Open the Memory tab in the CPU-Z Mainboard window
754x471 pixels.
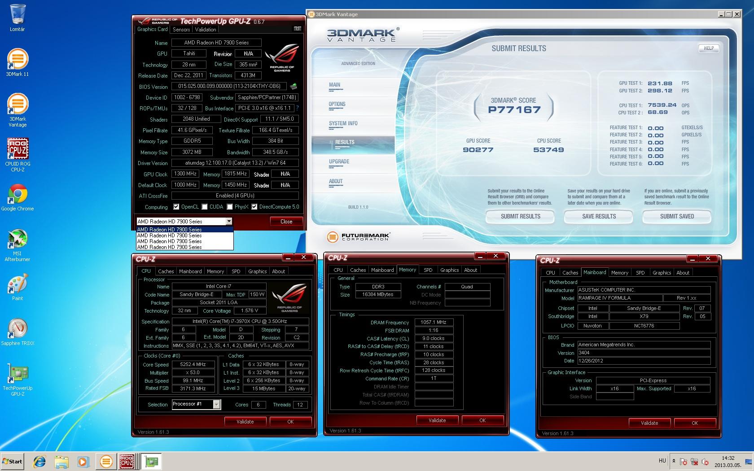(620, 273)
